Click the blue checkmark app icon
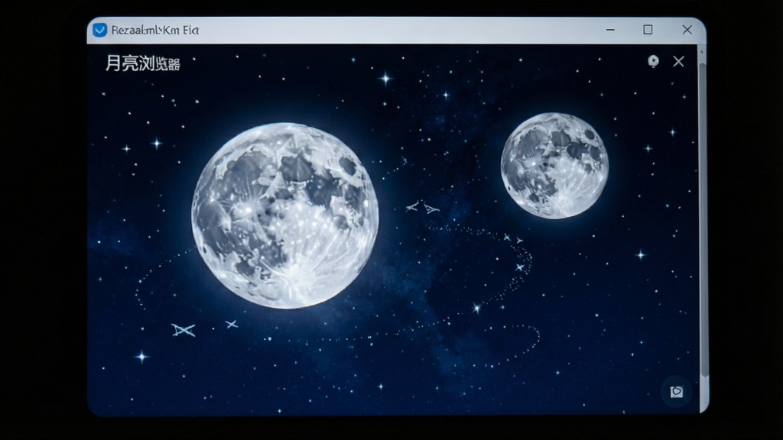Image resolution: width=783 pixels, height=440 pixels. coord(100,30)
